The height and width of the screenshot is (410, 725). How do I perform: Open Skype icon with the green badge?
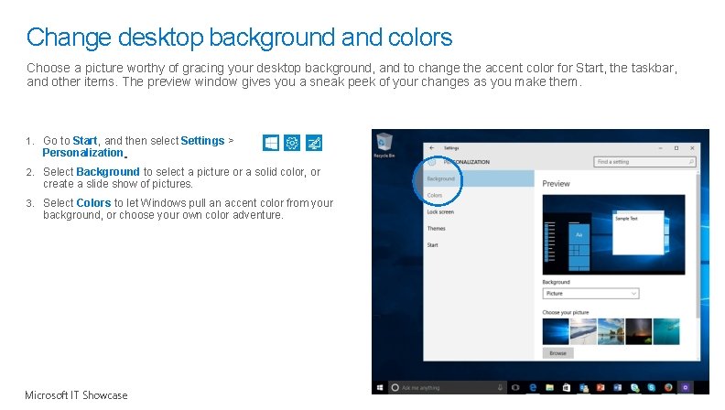[635, 388]
